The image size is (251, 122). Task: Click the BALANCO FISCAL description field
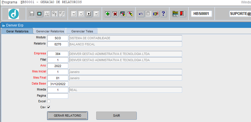coord(125,44)
